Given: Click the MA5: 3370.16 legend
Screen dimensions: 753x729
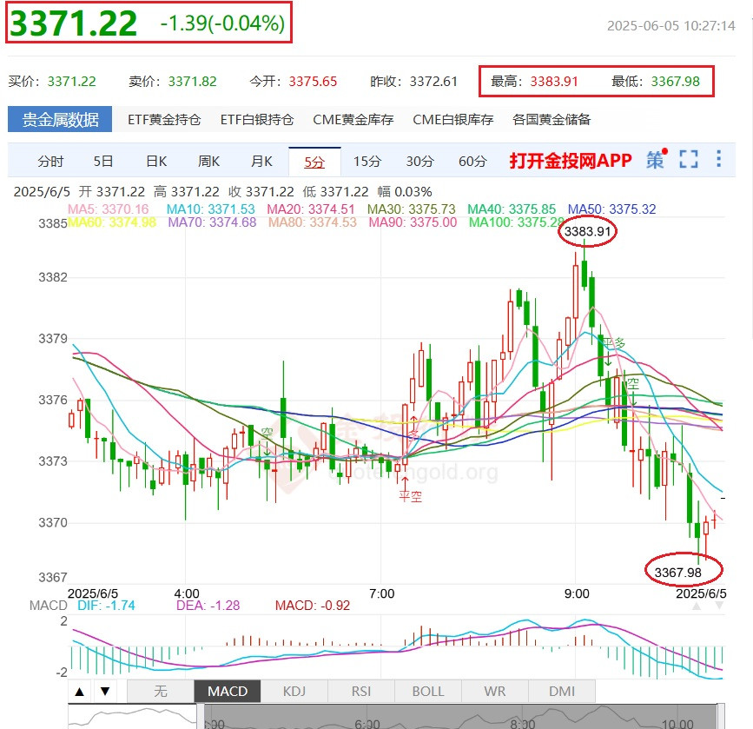Looking at the screenshot, I should (108, 209).
